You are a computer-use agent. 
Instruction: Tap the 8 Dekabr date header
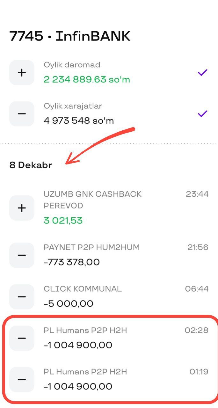(x=31, y=165)
